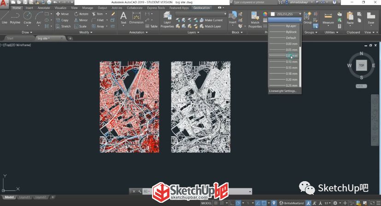This screenshot has height=206, width=381.
Task: Open Lineweight Settings...
Action: [283, 91]
